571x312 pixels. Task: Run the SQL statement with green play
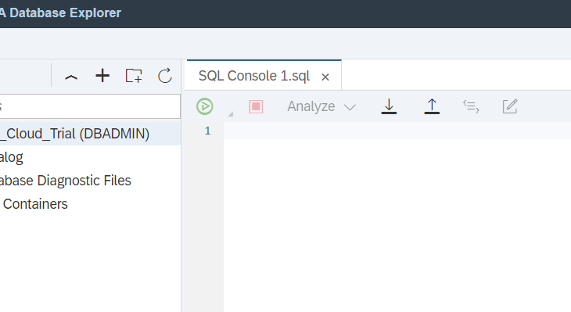[x=205, y=106]
